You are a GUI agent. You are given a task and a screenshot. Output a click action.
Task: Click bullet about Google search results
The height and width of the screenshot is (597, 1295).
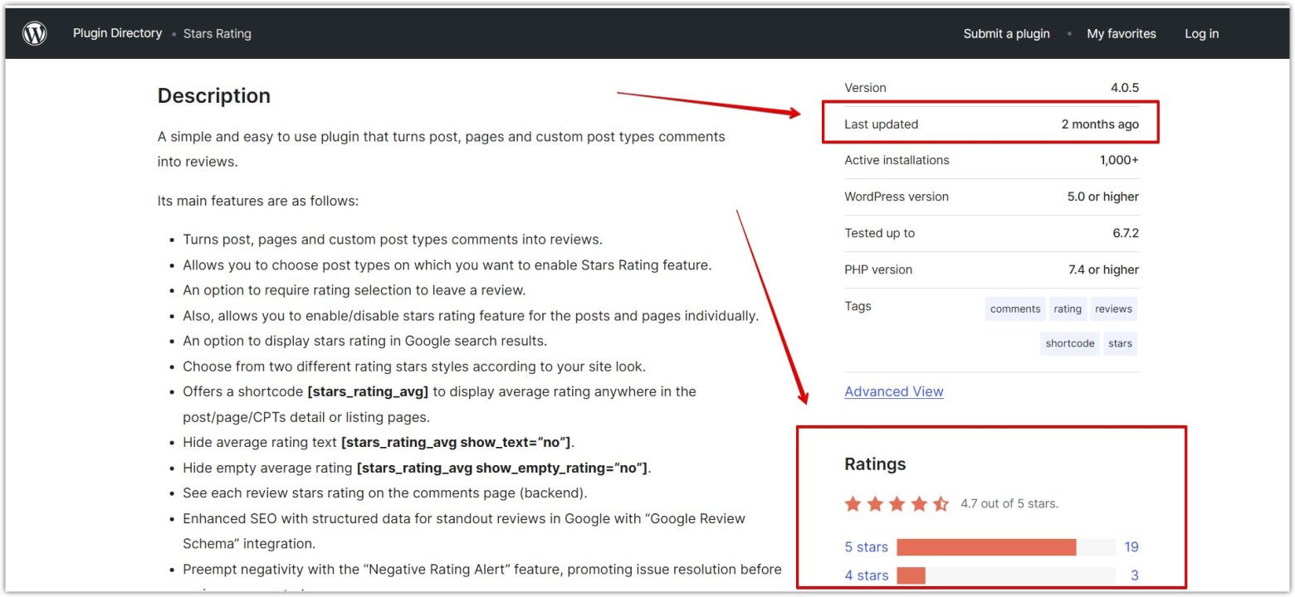[364, 341]
